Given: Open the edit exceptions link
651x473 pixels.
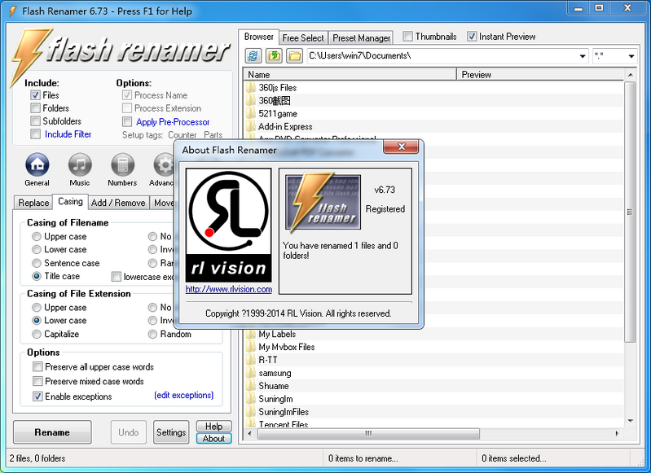Looking at the screenshot, I should (184, 395).
